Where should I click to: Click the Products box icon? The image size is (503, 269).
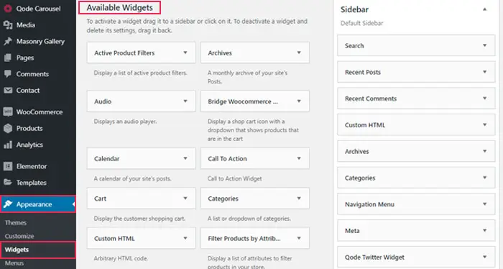(x=8, y=128)
